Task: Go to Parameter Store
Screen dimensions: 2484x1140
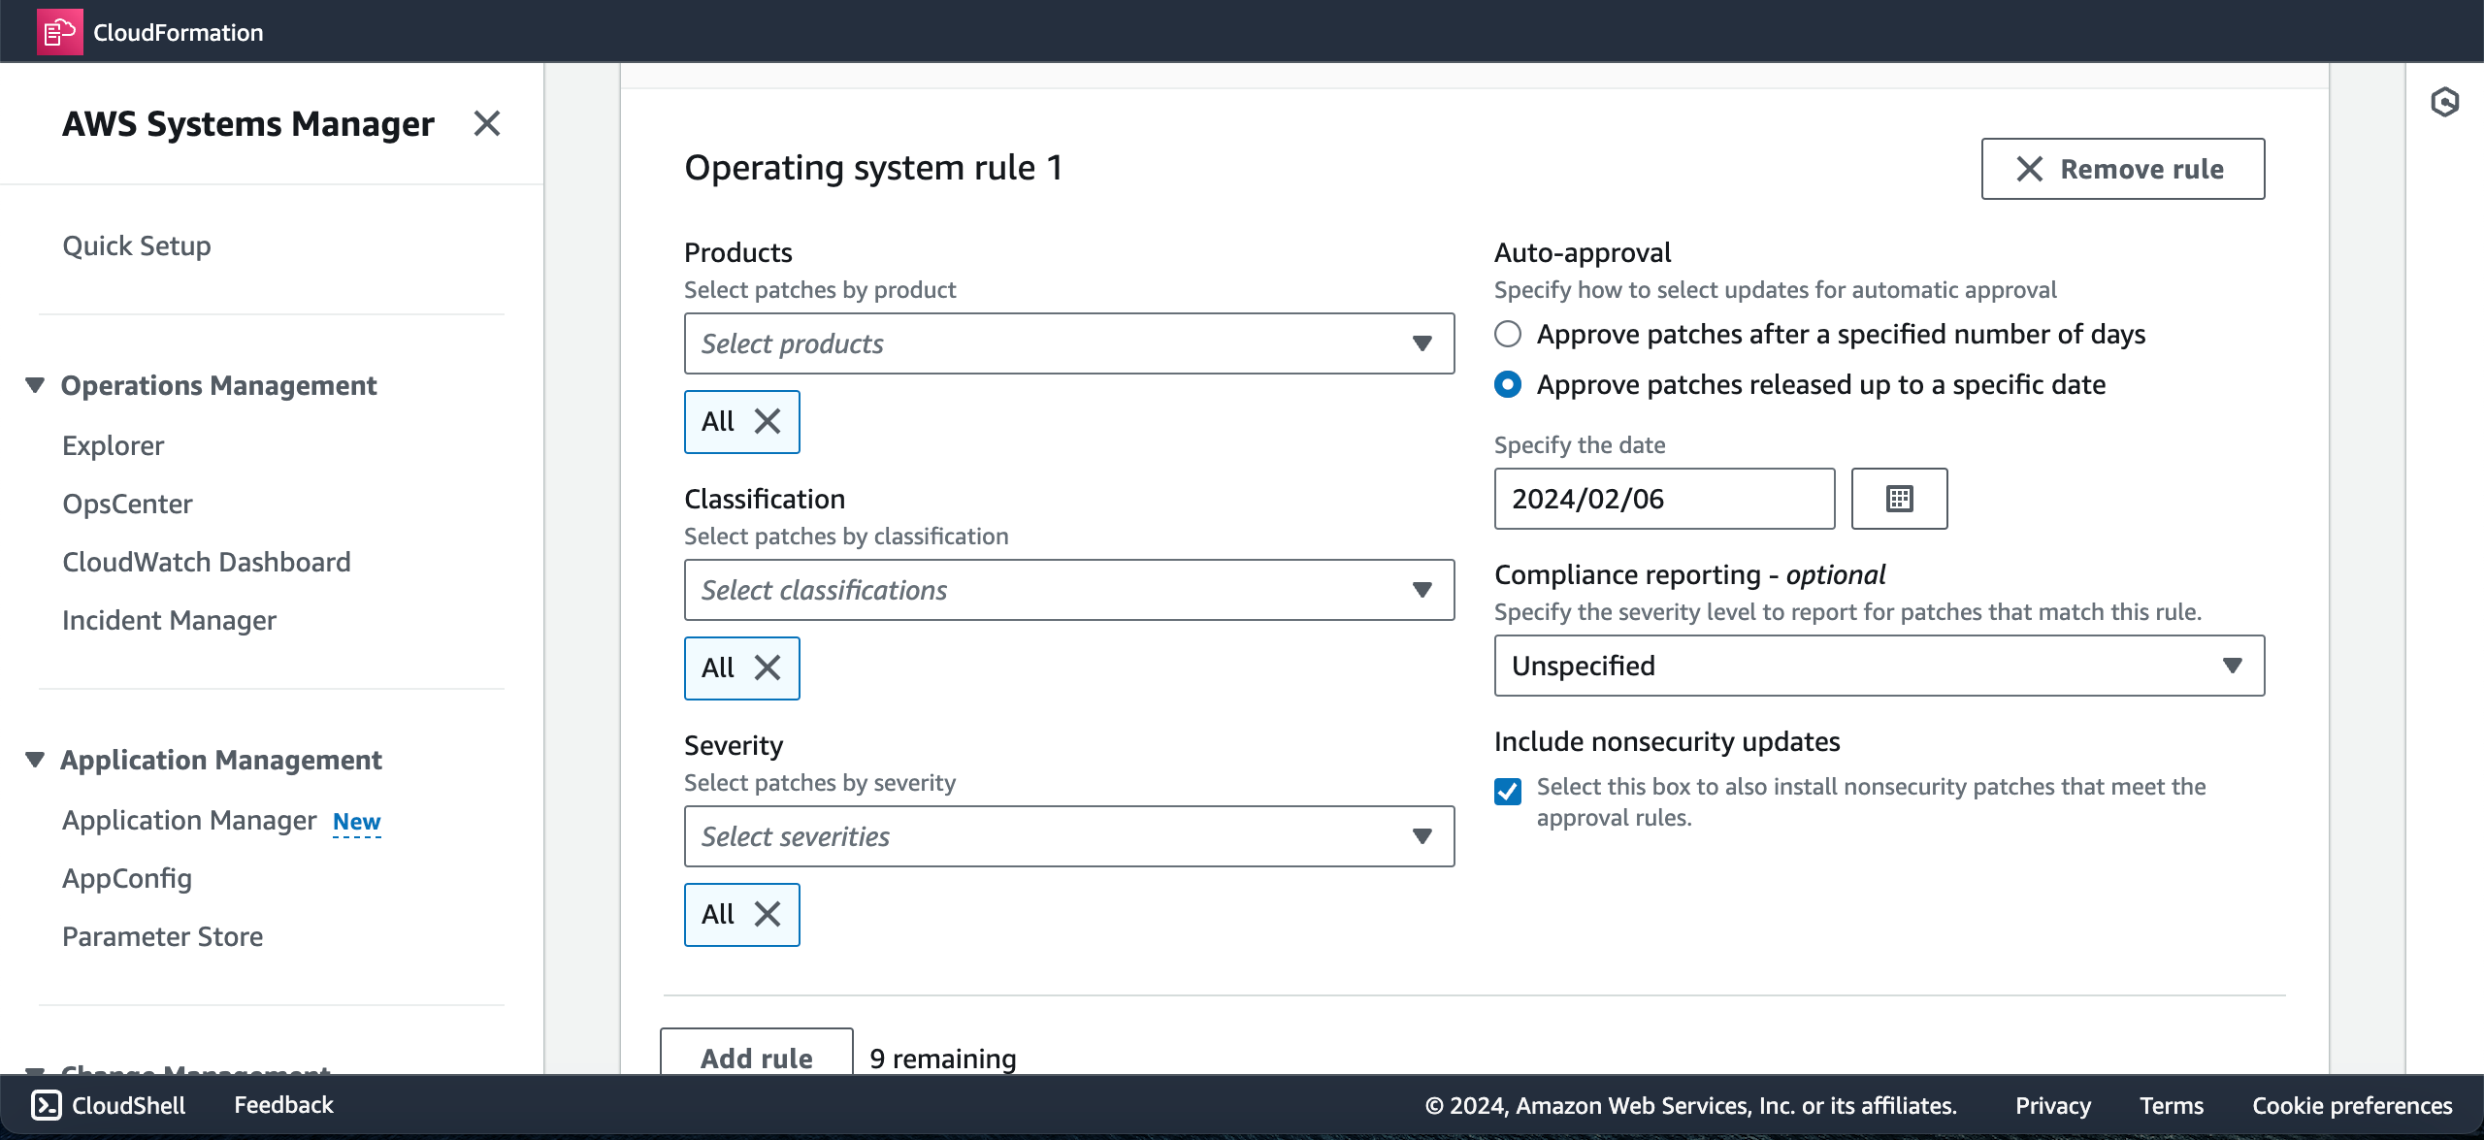Action: pyautogui.click(x=163, y=936)
